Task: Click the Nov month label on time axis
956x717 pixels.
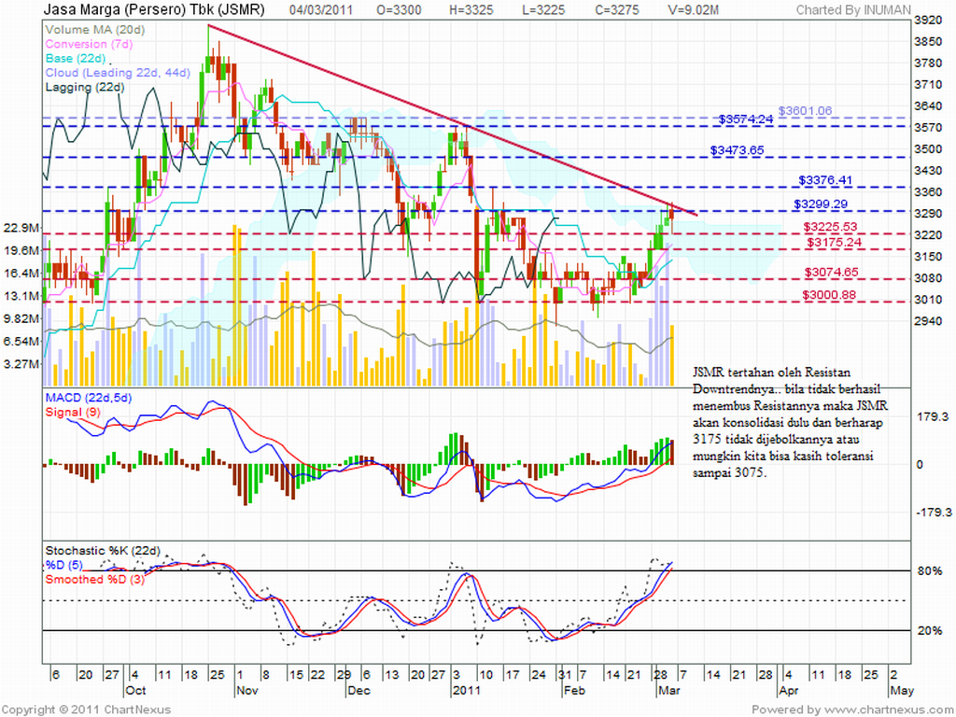Action: (x=246, y=690)
